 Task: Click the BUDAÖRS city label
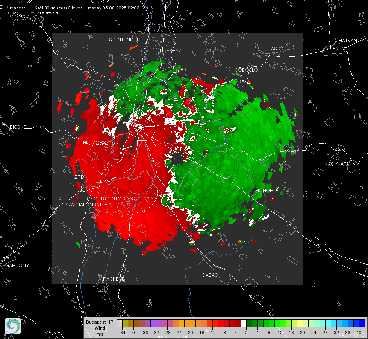[94, 142]
